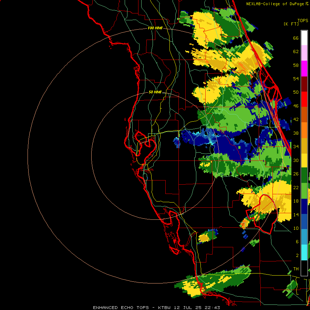Click the light pink legend swatch

(304, 53)
